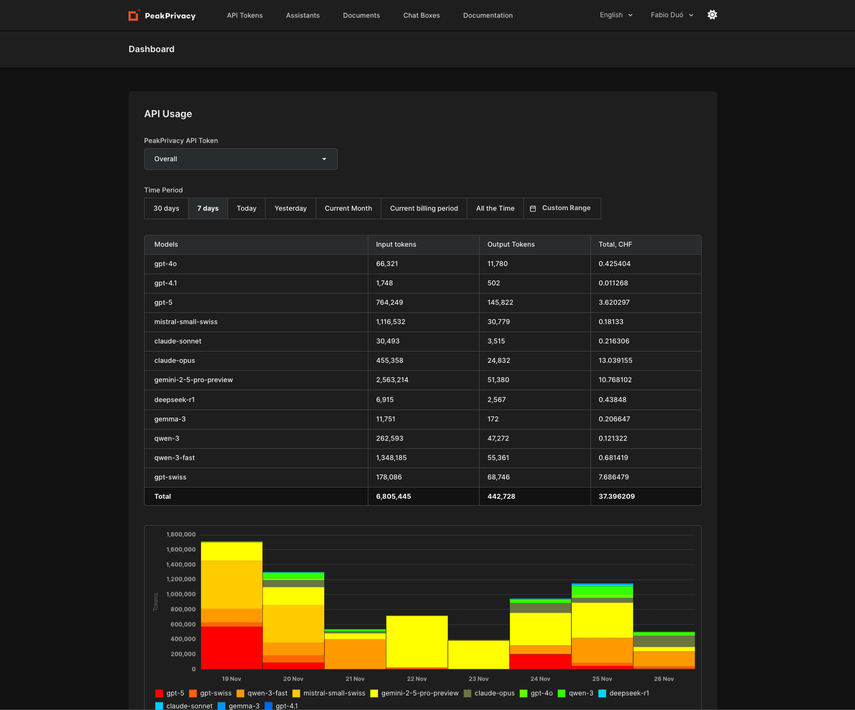This screenshot has width=855, height=710.
Task: Hide the claude-opus legend series
Action: 489,693
